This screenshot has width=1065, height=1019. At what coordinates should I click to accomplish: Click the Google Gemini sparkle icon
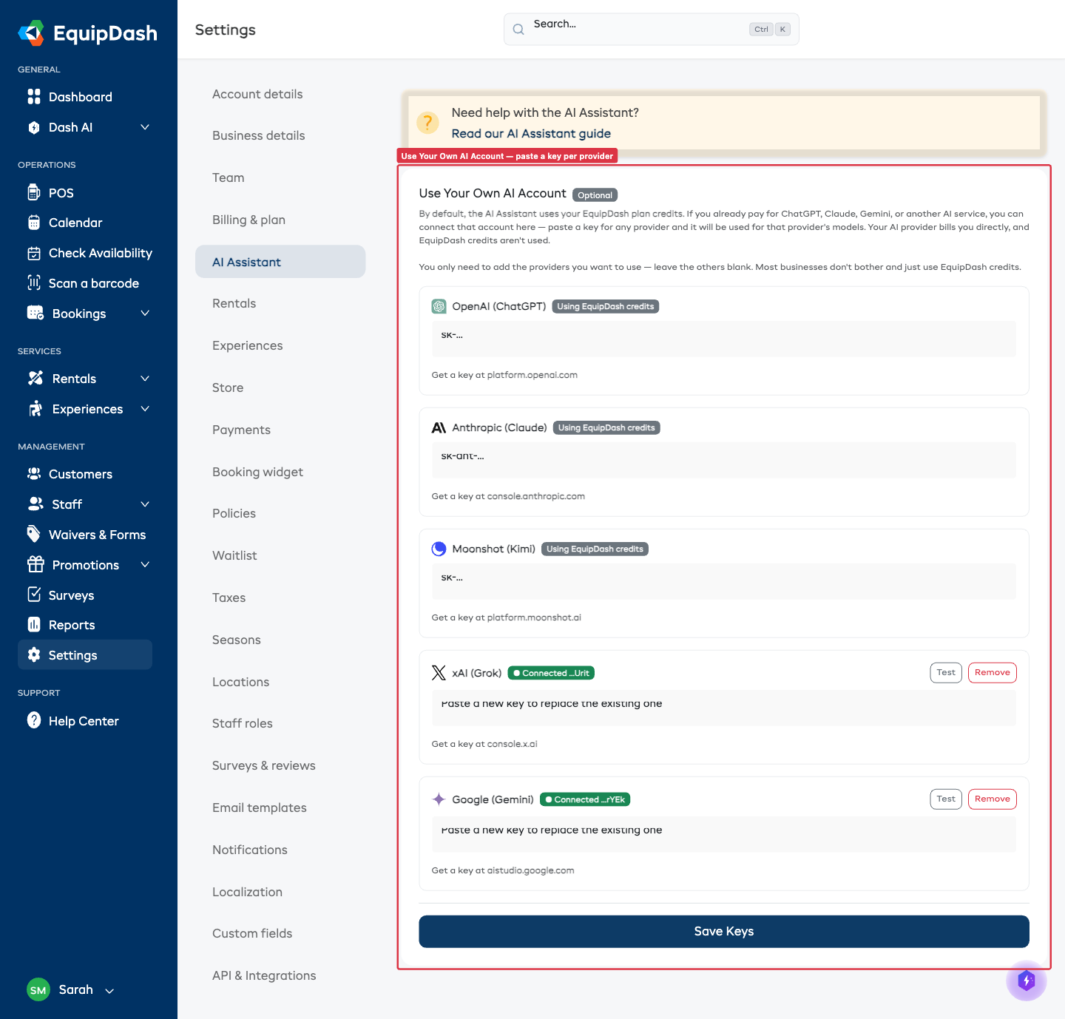(439, 799)
